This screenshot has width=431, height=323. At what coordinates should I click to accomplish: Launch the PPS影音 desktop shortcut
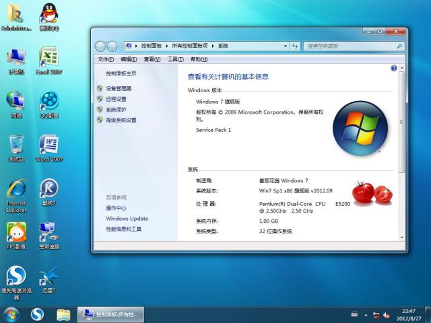16,236
